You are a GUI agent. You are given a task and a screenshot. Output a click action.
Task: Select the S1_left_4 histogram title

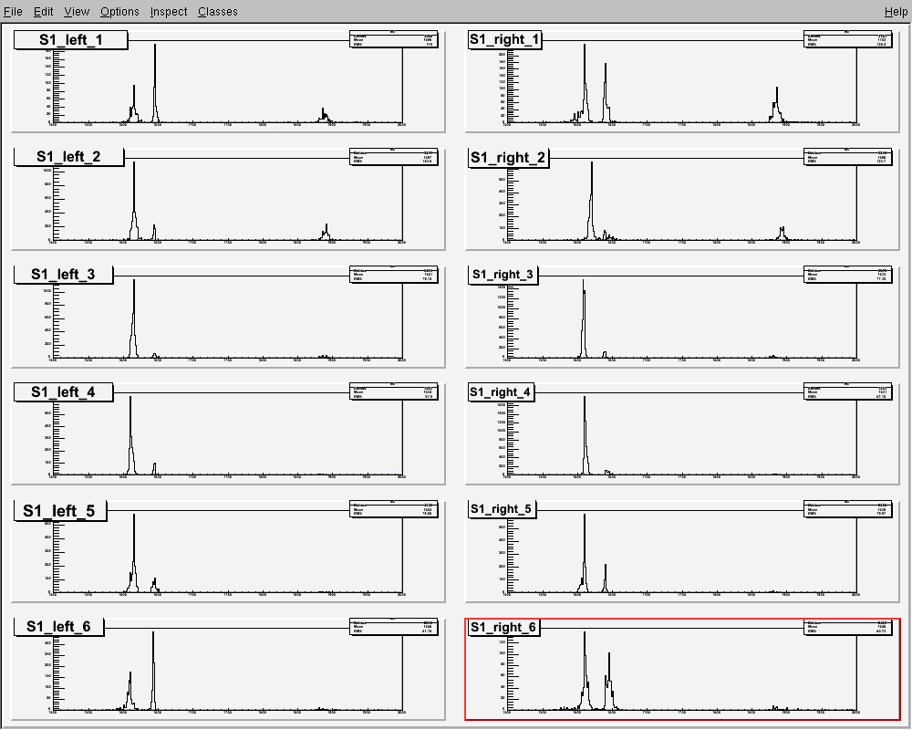coord(64,391)
